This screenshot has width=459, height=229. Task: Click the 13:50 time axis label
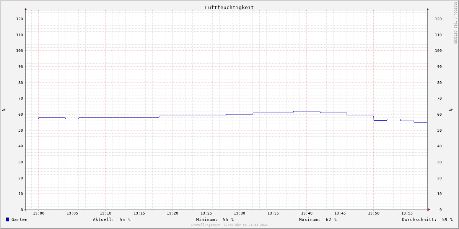pyautogui.click(x=374, y=213)
